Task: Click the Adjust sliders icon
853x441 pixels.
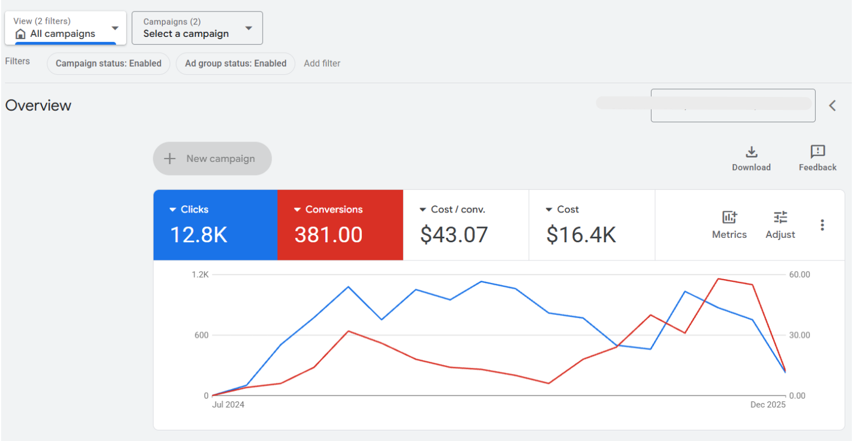Action: tap(780, 217)
